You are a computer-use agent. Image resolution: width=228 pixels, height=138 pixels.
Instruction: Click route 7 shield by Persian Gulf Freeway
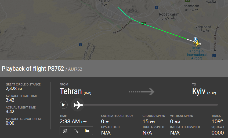point(214,55)
